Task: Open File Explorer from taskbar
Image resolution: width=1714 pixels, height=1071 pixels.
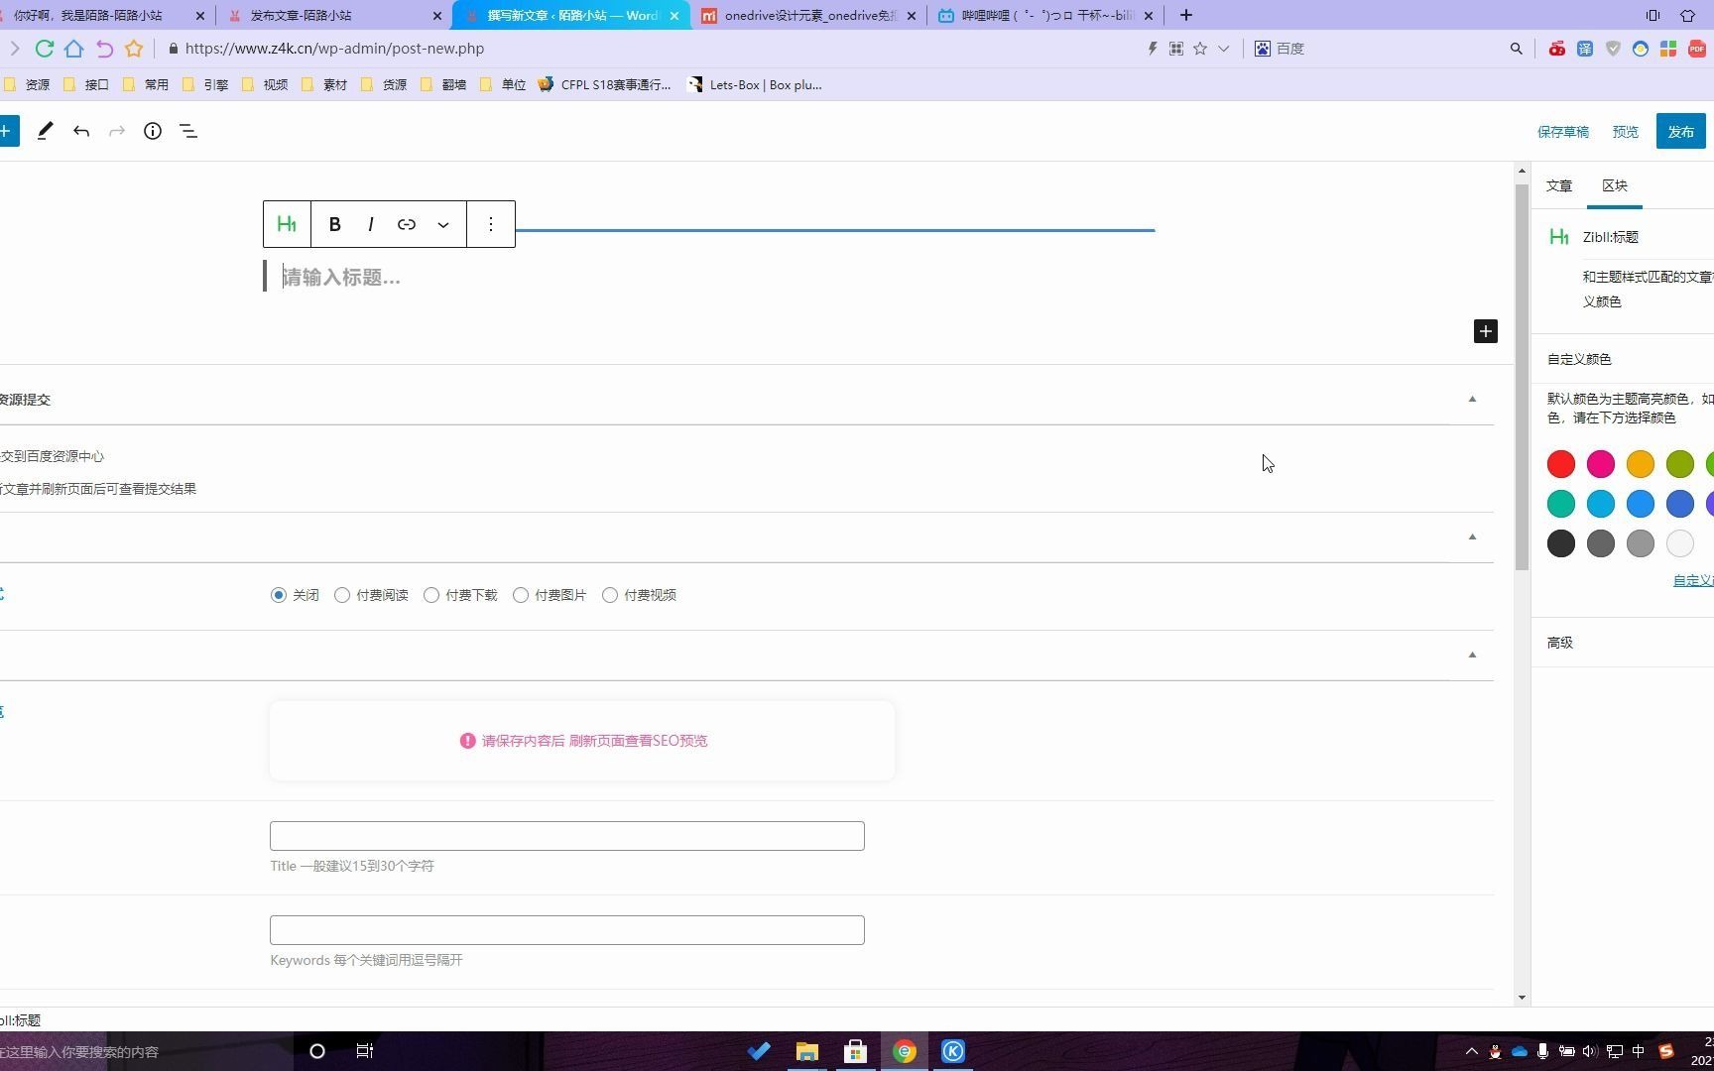Action: [x=806, y=1051]
